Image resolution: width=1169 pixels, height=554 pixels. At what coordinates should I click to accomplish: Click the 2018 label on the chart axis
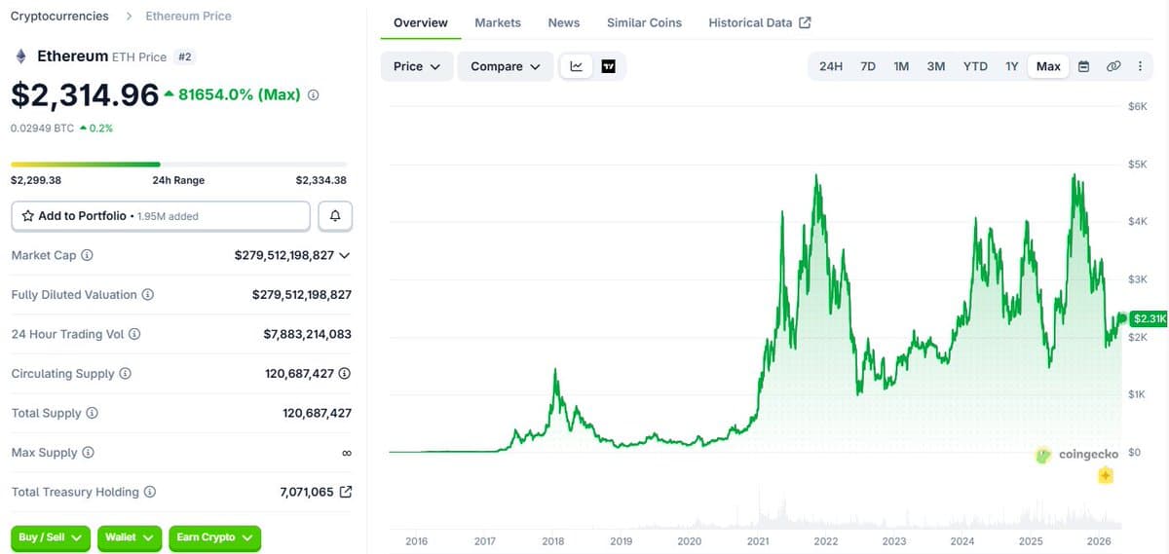coord(552,541)
